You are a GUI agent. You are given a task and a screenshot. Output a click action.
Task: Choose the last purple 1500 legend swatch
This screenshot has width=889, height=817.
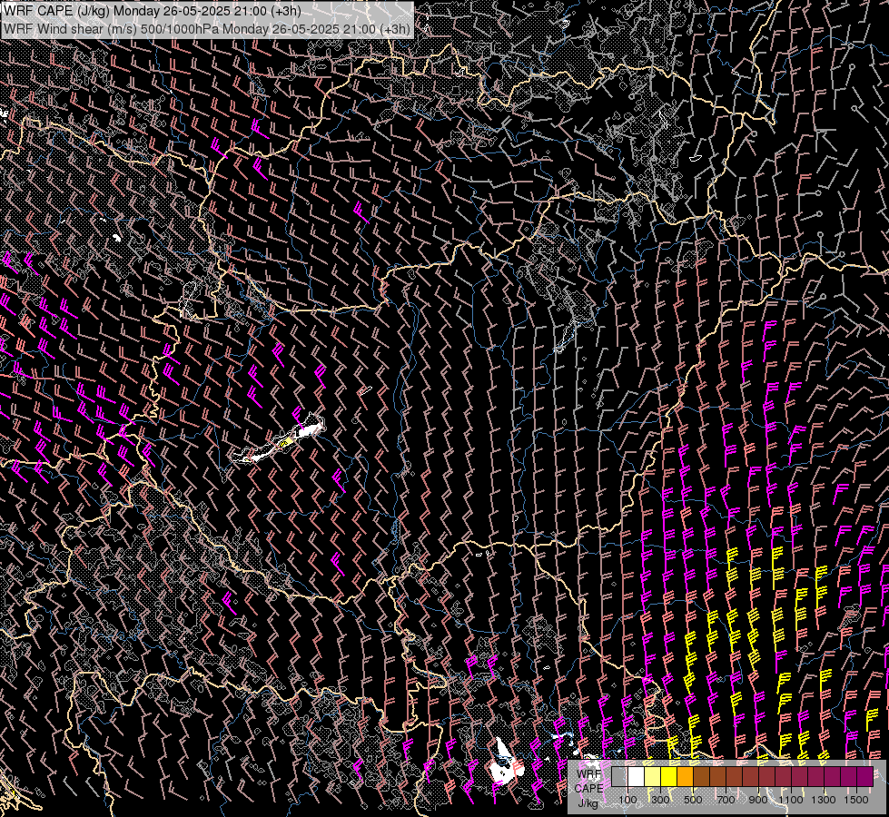pyautogui.click(x=865, y=776)
